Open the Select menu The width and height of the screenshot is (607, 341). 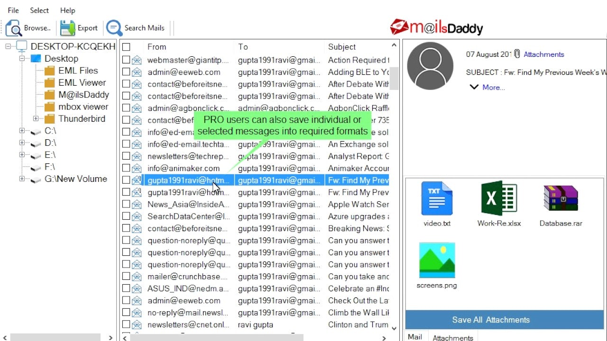(x=39, y=10)
